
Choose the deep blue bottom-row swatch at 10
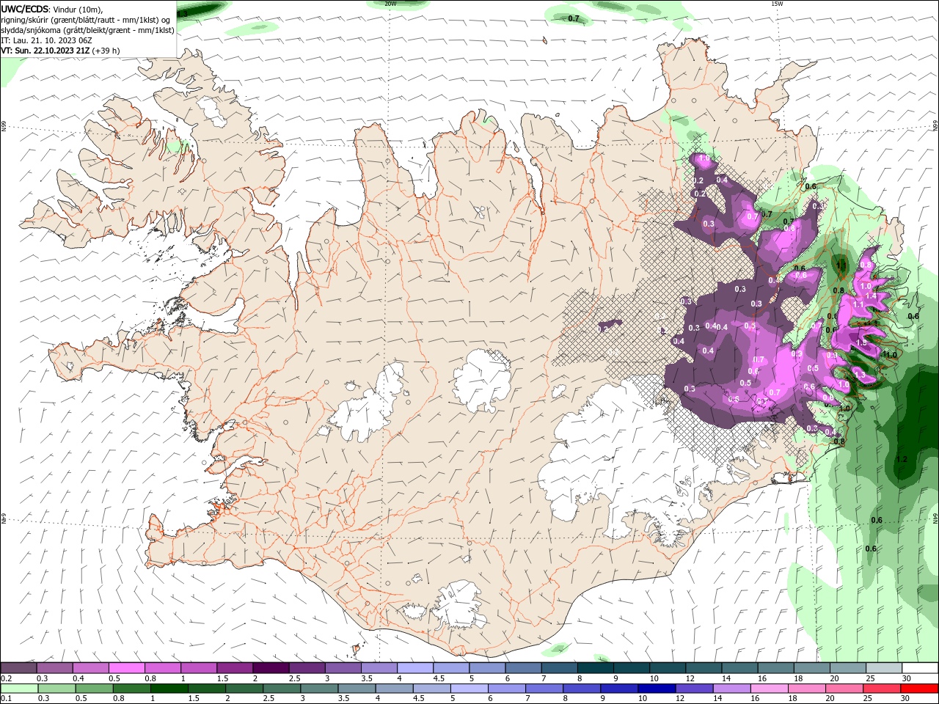point(657,689)
